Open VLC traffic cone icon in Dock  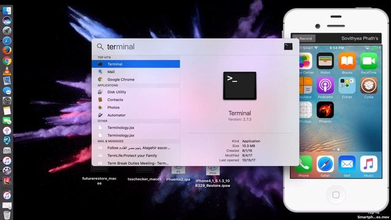(7, 71)
